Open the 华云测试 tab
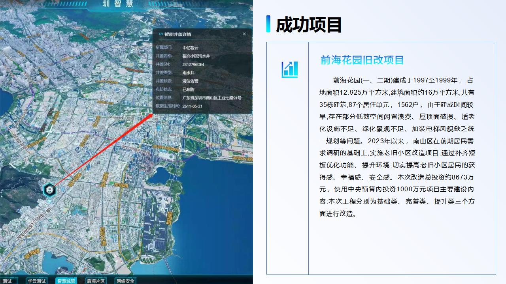The height and width of the screenshot is (284, 506). tap(37, 281)
